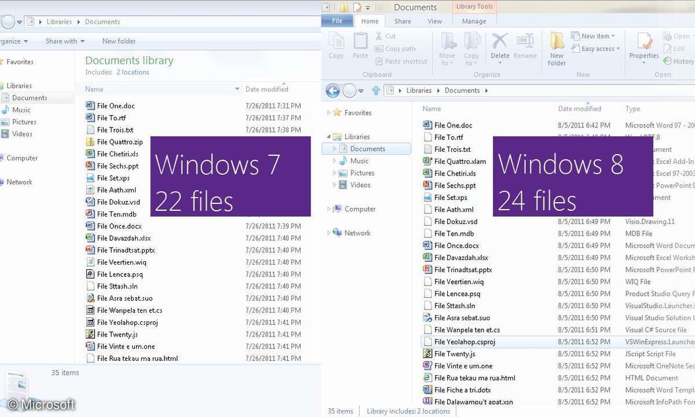Click the Up arrow in the Windows 8 address bar
The height and width of the screenshot is (417, 695).
click(376, 90)
